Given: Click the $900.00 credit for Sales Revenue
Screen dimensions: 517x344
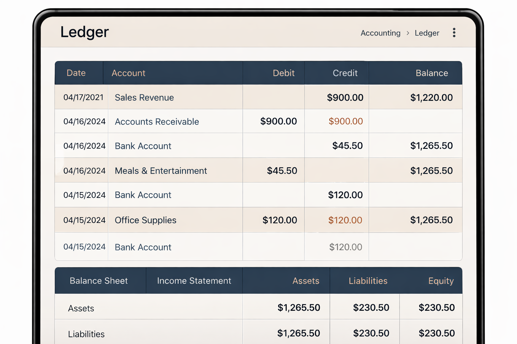Looking at the screenshot, I should (x=345, y=97).
